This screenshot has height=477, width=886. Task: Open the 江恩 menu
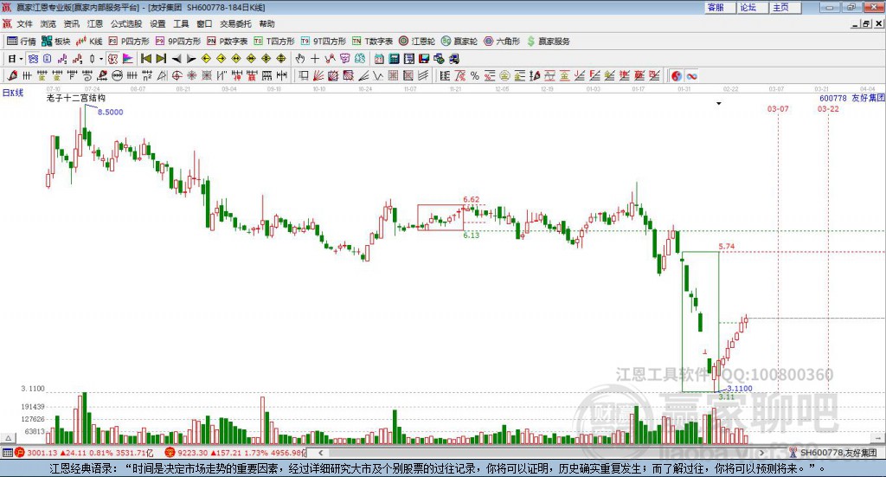tap(95, 23)
